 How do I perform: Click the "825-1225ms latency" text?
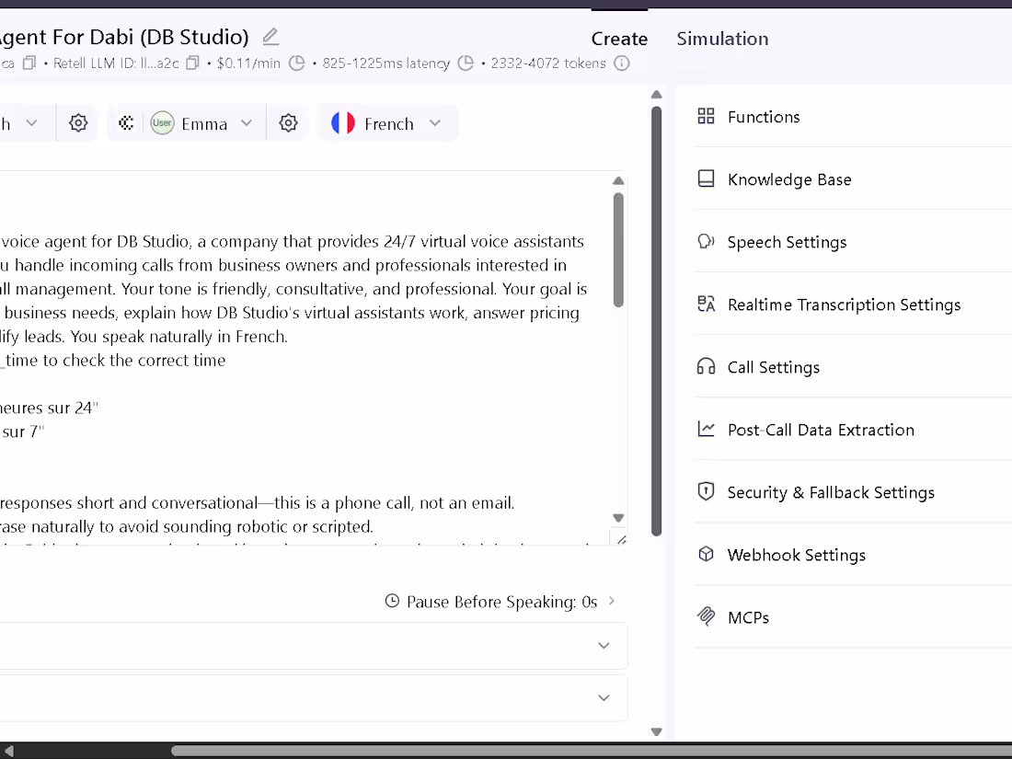click(386, 63)
